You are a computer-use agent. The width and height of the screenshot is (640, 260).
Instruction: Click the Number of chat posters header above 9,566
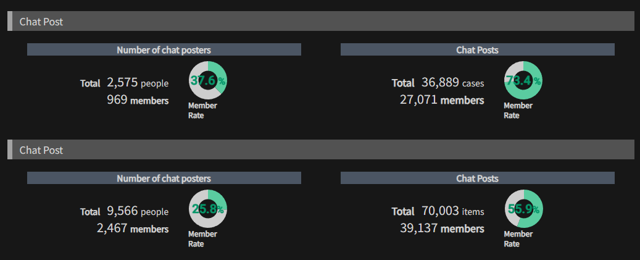[164, 178]
